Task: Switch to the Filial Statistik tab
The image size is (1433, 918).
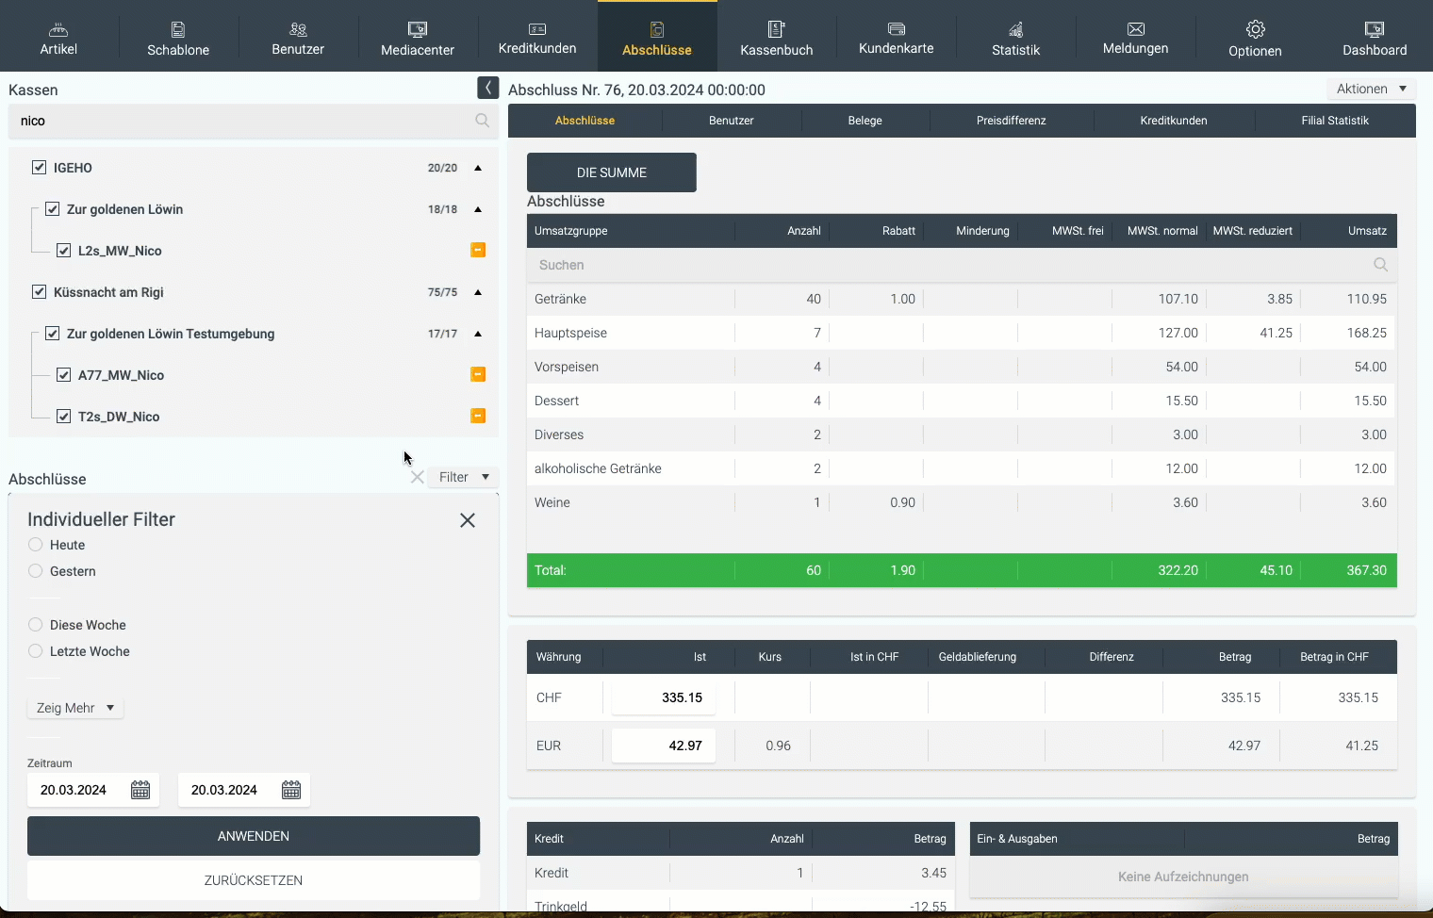Action: pos(1335,121)
